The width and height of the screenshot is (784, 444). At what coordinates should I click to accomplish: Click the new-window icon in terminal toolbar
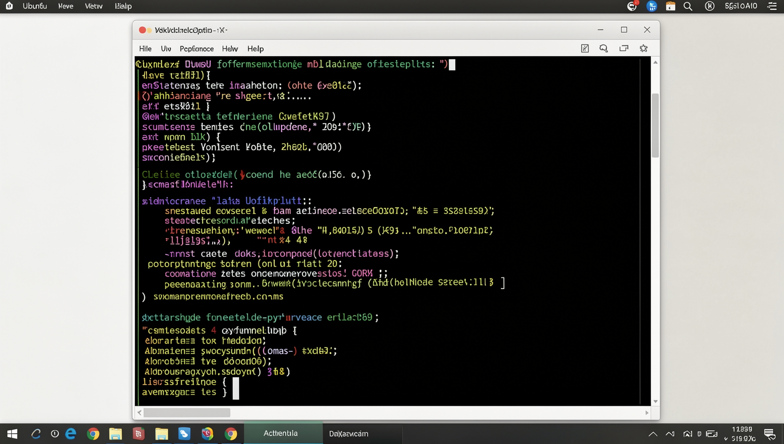coord(624,49)
